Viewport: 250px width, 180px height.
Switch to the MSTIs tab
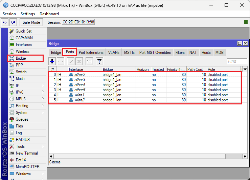[129, 53]
